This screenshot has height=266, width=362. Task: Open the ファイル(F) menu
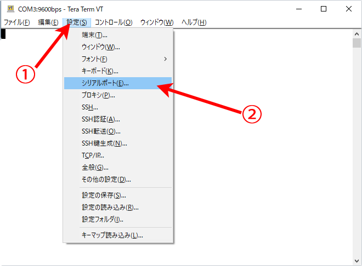pyautogui.click(x=17, y=22)
